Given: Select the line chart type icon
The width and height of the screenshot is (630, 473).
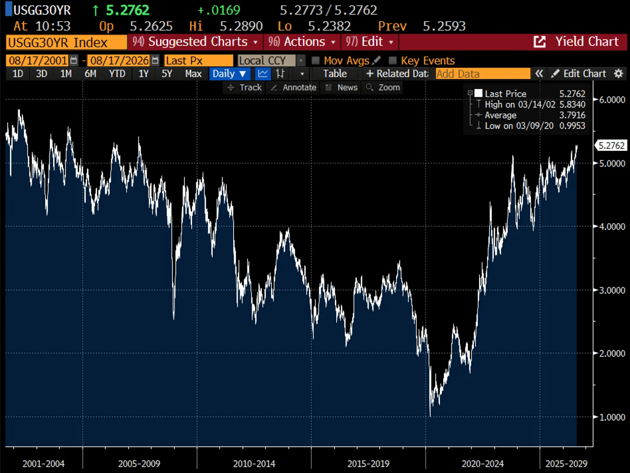Looking at the screenshot, I should (x=263, y=74).
